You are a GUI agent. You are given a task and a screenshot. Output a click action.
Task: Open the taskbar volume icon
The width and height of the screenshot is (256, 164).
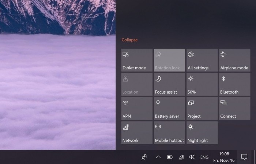[192, 157]
